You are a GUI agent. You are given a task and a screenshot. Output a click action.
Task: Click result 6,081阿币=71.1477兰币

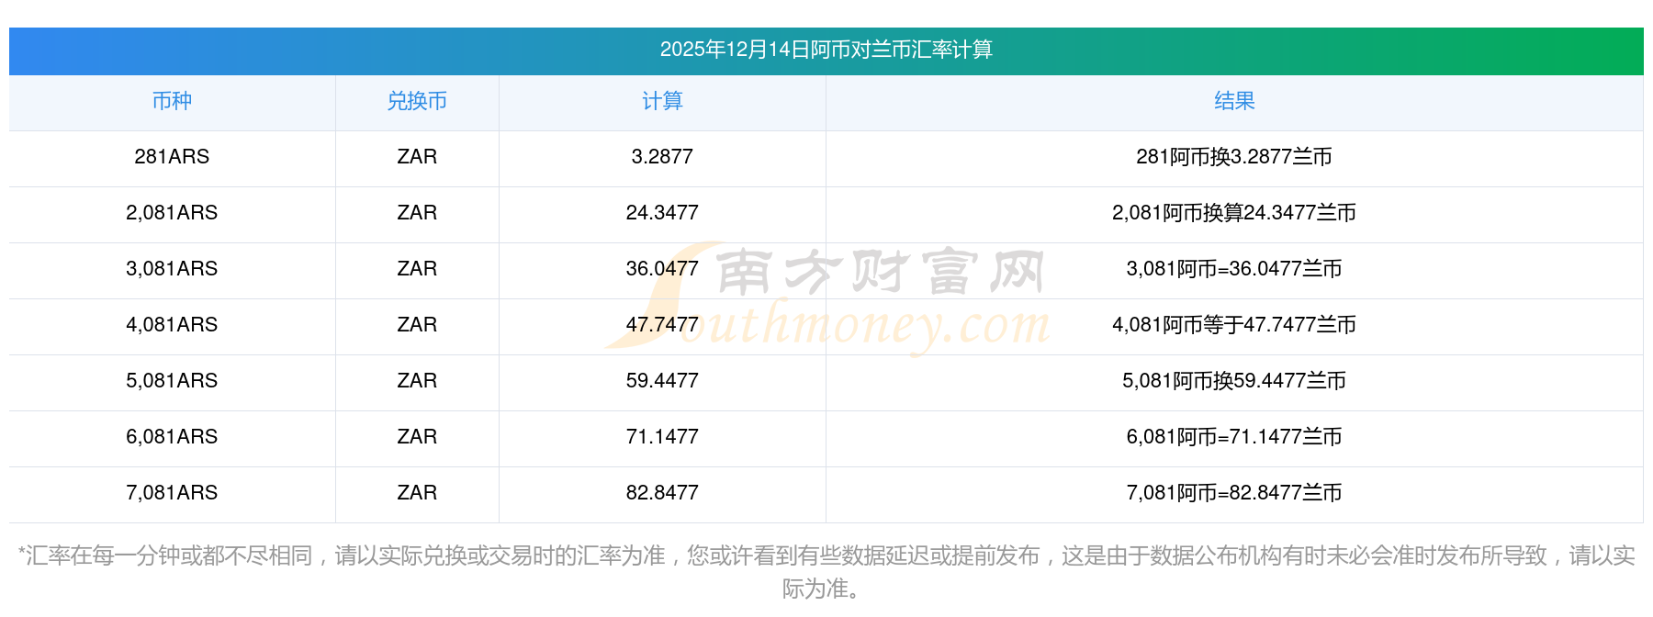(1234, 437)
